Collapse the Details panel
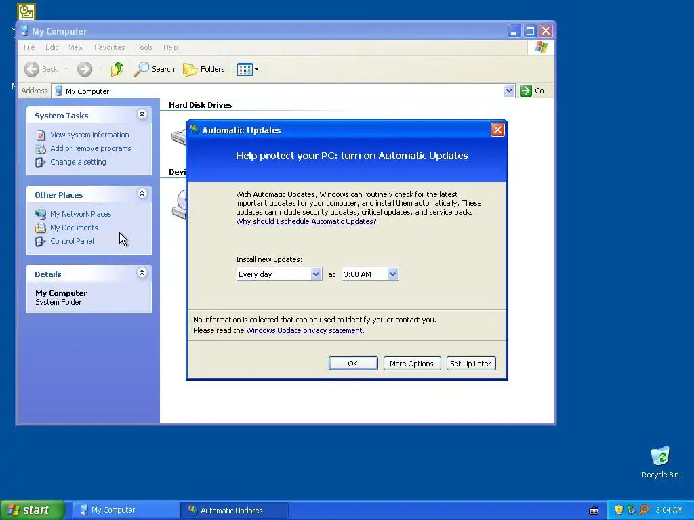The image size is (694, 520). 142,273
